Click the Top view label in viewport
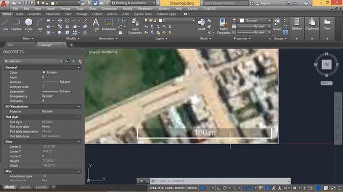Screen dimensions: 343x192 point(93,52)
